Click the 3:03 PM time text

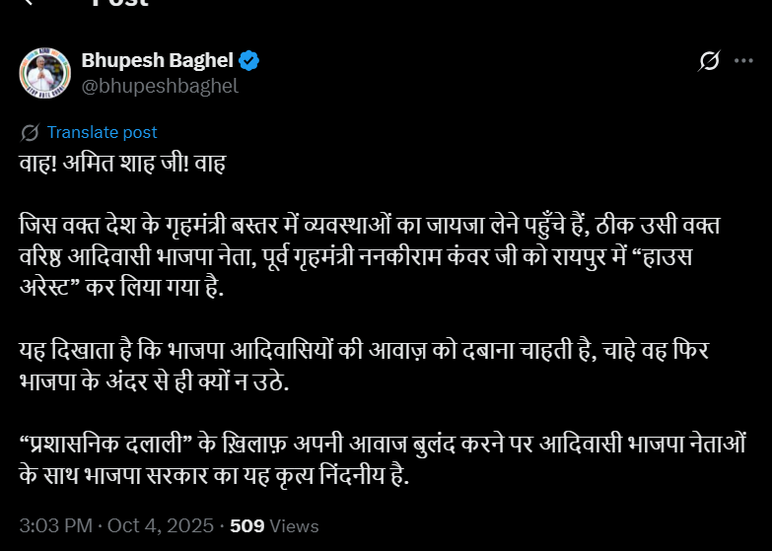coord(56,526)
